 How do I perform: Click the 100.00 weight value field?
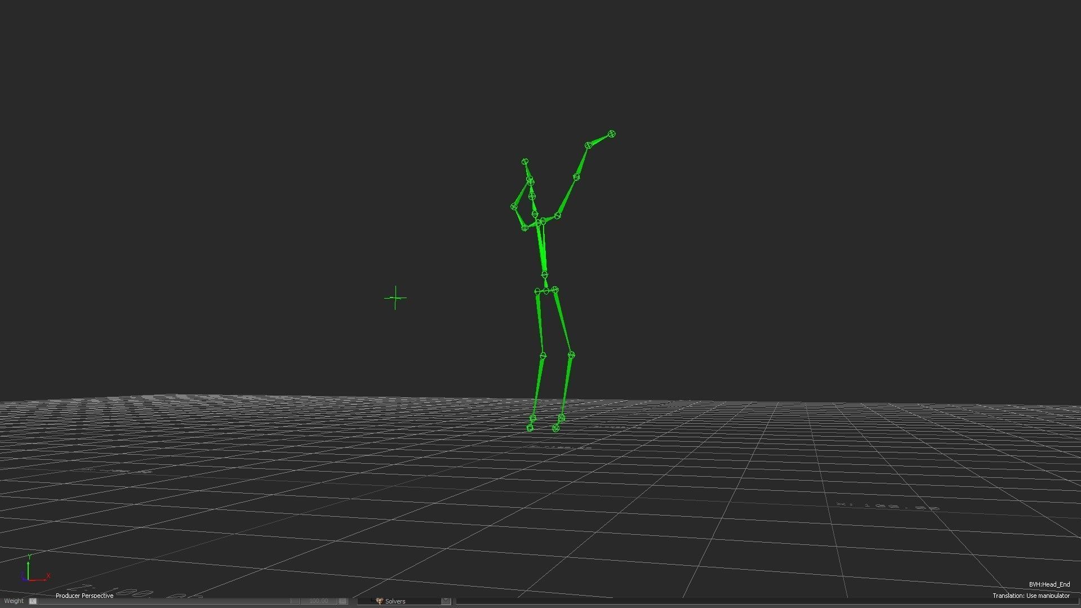coord(318,601)
